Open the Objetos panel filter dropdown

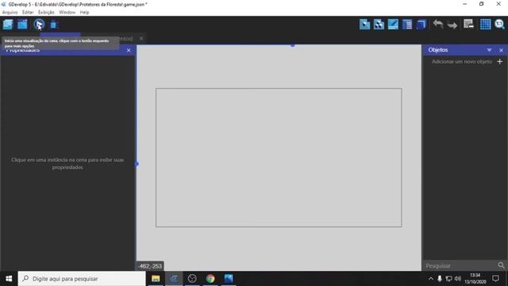(489, 50)
